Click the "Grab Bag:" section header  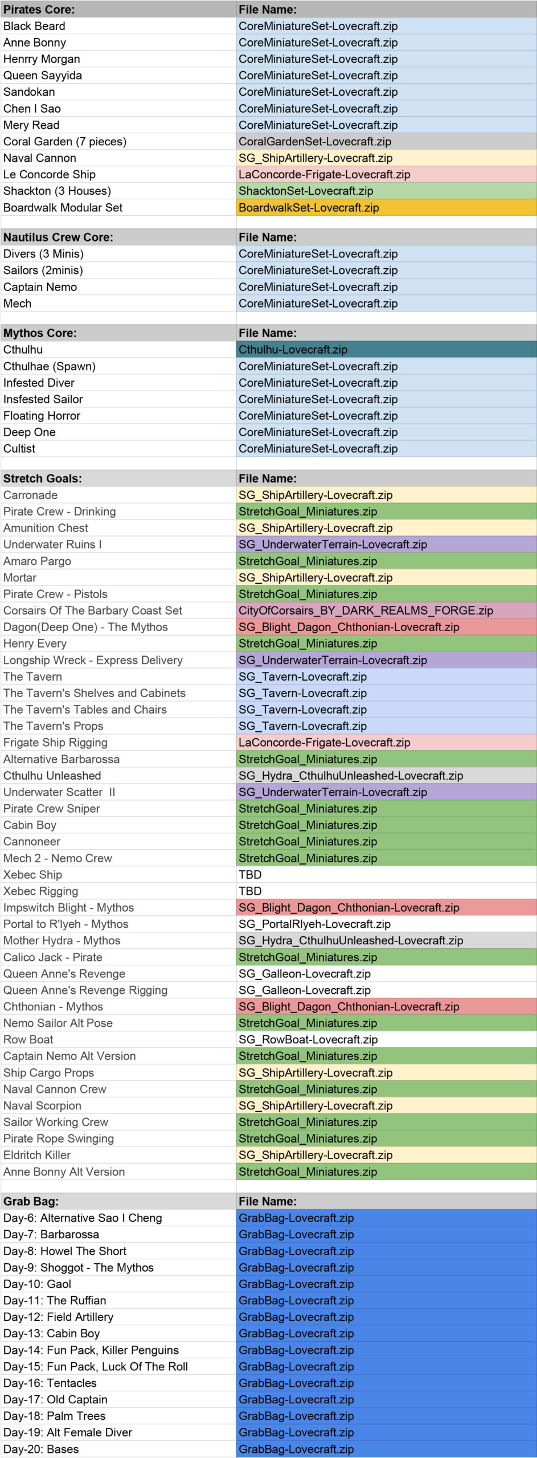(118, 1202)
